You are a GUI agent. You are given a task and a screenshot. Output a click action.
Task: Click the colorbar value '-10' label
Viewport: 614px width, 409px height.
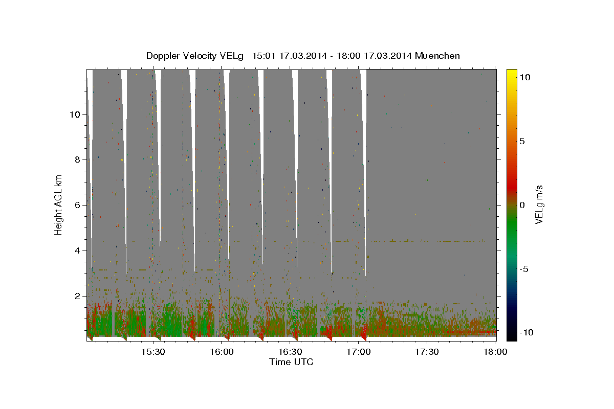click(x=526, y=332)
